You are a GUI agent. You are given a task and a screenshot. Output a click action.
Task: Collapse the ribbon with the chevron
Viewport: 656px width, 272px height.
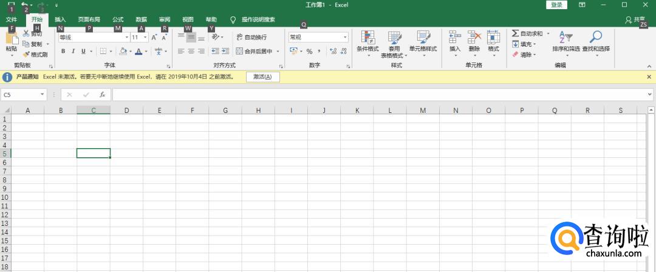(x=649, y=66)
